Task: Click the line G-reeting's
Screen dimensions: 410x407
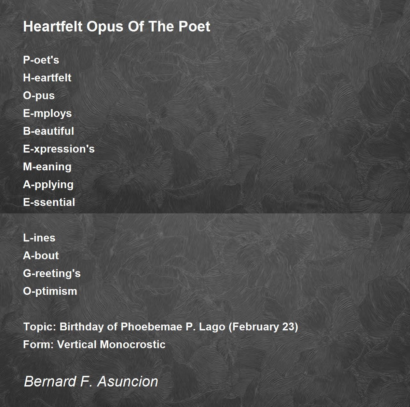Action: pyautogui.click(x=52, y=273)
